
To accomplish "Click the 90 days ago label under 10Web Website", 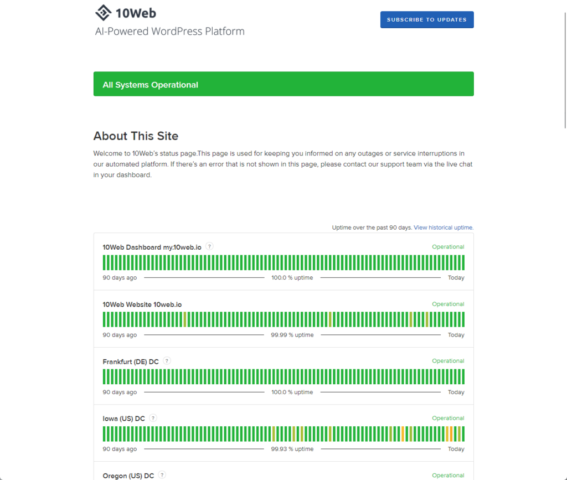I will click(120, 335).
